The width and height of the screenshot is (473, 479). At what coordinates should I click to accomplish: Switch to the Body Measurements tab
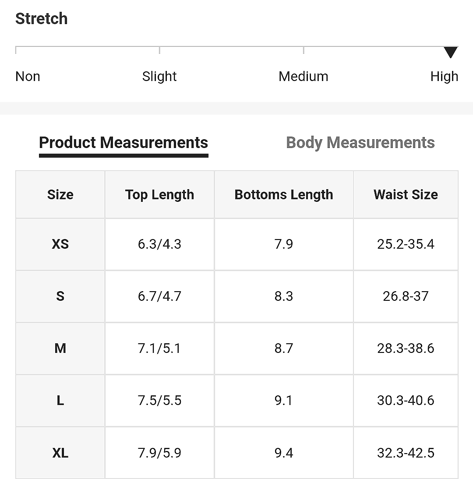(360, 143)
